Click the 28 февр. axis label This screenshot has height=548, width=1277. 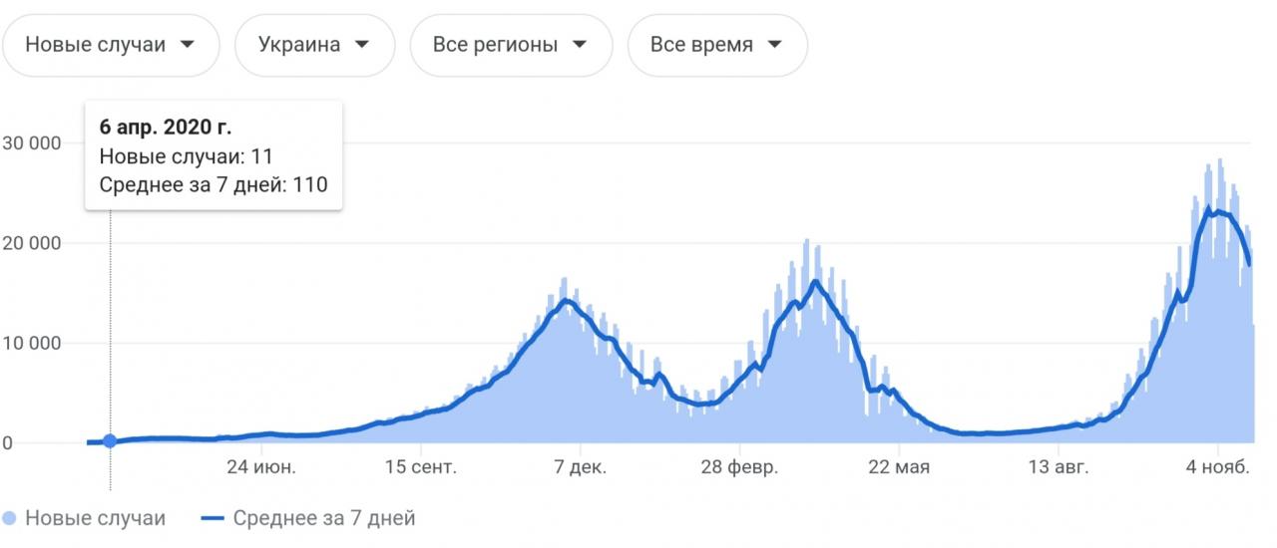(x=739, y=467)
